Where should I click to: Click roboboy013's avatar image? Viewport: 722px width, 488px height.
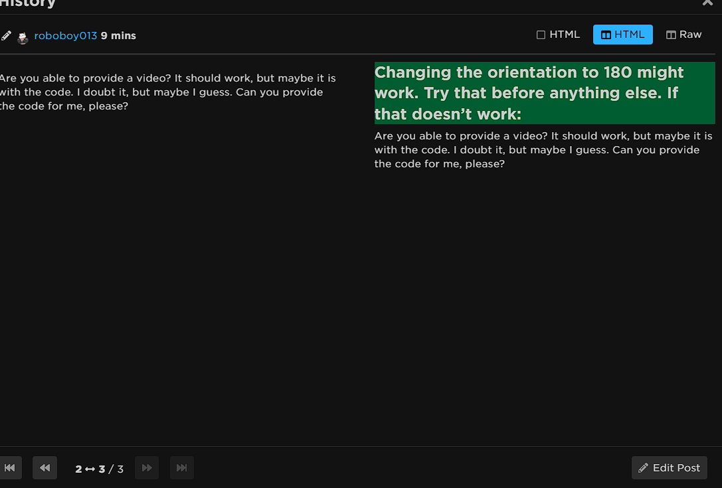[x=23, y=37]
